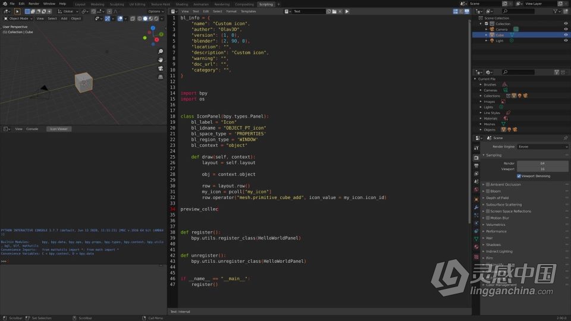Select the Zoom viewport gizmo magnifier icon
This screenshot has width=571, height=321.
click(x=161, y=51)
